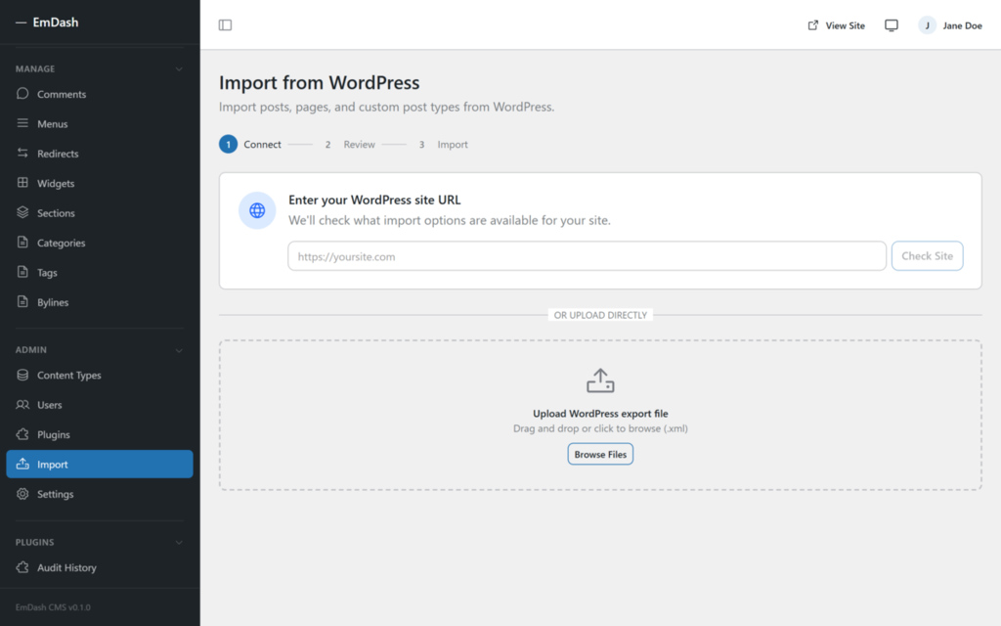This screenshot has height=626, width=1001.
Task: Open the Redirects menu item
Action: [x=100, y=154]
